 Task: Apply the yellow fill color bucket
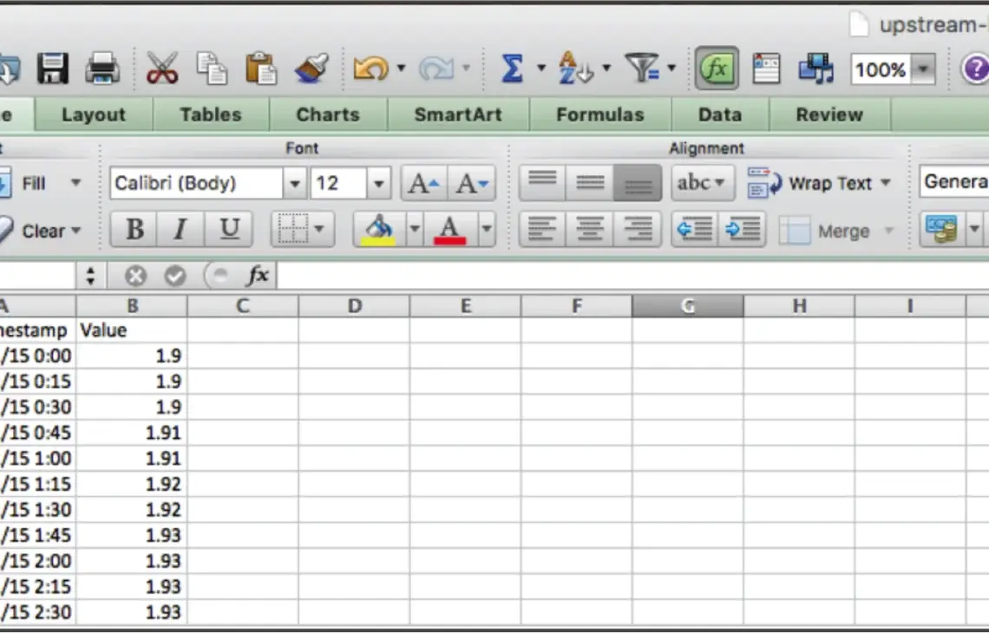click(x=379, y=229)
